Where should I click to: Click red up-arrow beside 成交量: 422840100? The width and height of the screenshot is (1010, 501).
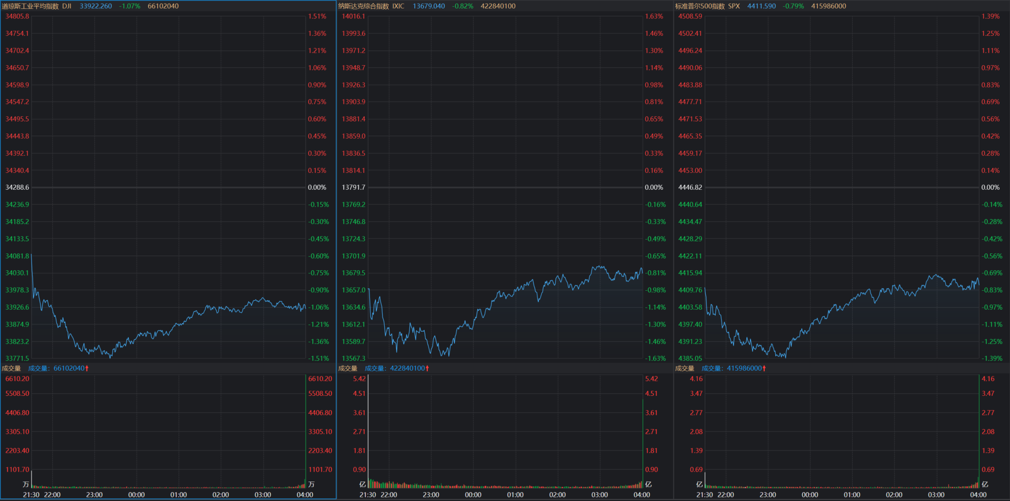(x=427, y=369)
